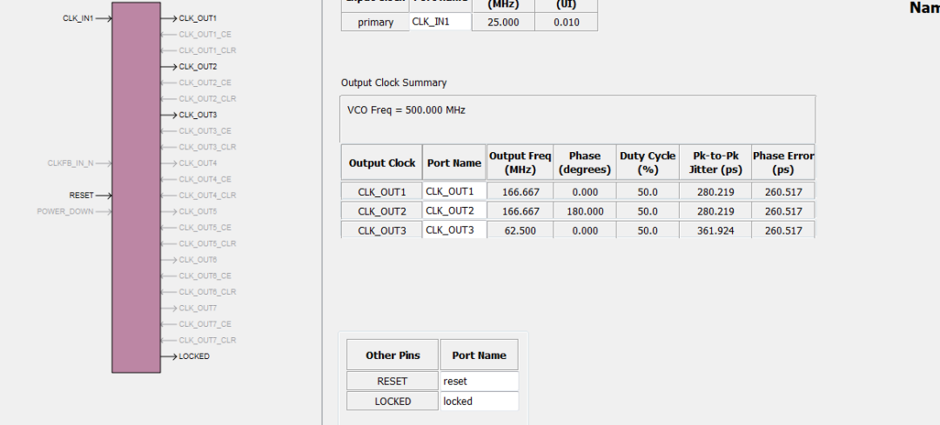Image resolution: width=940 pixels, height=425 pixels.
Task: Click the VCO Freq text box
Action: tap(577, 117)
